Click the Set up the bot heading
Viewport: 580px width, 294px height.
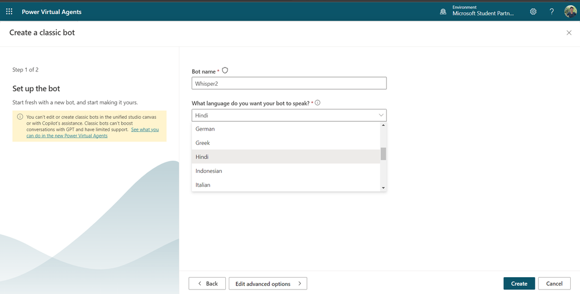36,89
